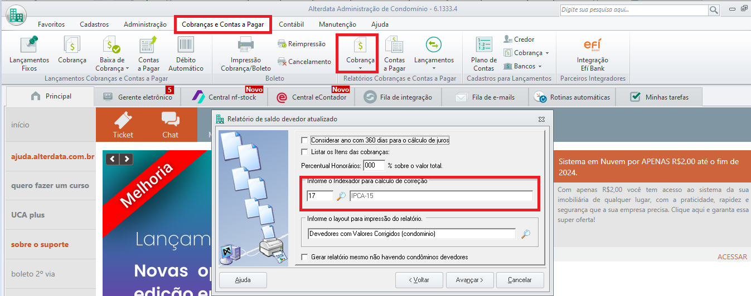Open Credor registration
751x296 pixels.
click(x=519, y=40)
